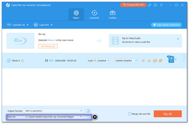189x124 pixels.
Task: Open the ID3 metadata editor icon
Action: [155, 61]
